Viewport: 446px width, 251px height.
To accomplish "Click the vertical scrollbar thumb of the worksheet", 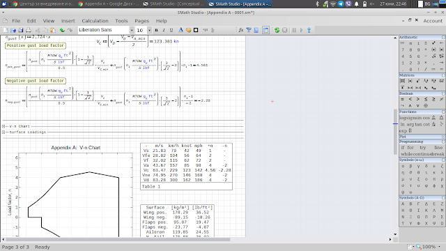I will click(395, 132).
